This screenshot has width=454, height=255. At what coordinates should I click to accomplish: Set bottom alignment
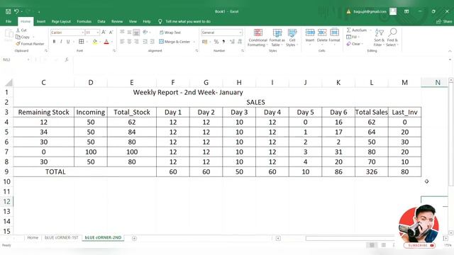(136, 32)
